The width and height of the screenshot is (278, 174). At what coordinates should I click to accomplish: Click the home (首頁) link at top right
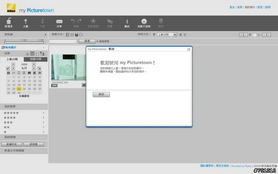point(240,7)
